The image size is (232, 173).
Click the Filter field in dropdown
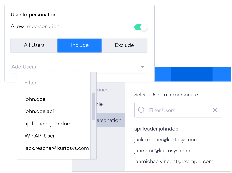coord(56,83)
